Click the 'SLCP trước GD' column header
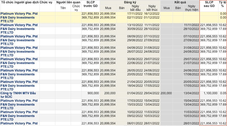 90,4
